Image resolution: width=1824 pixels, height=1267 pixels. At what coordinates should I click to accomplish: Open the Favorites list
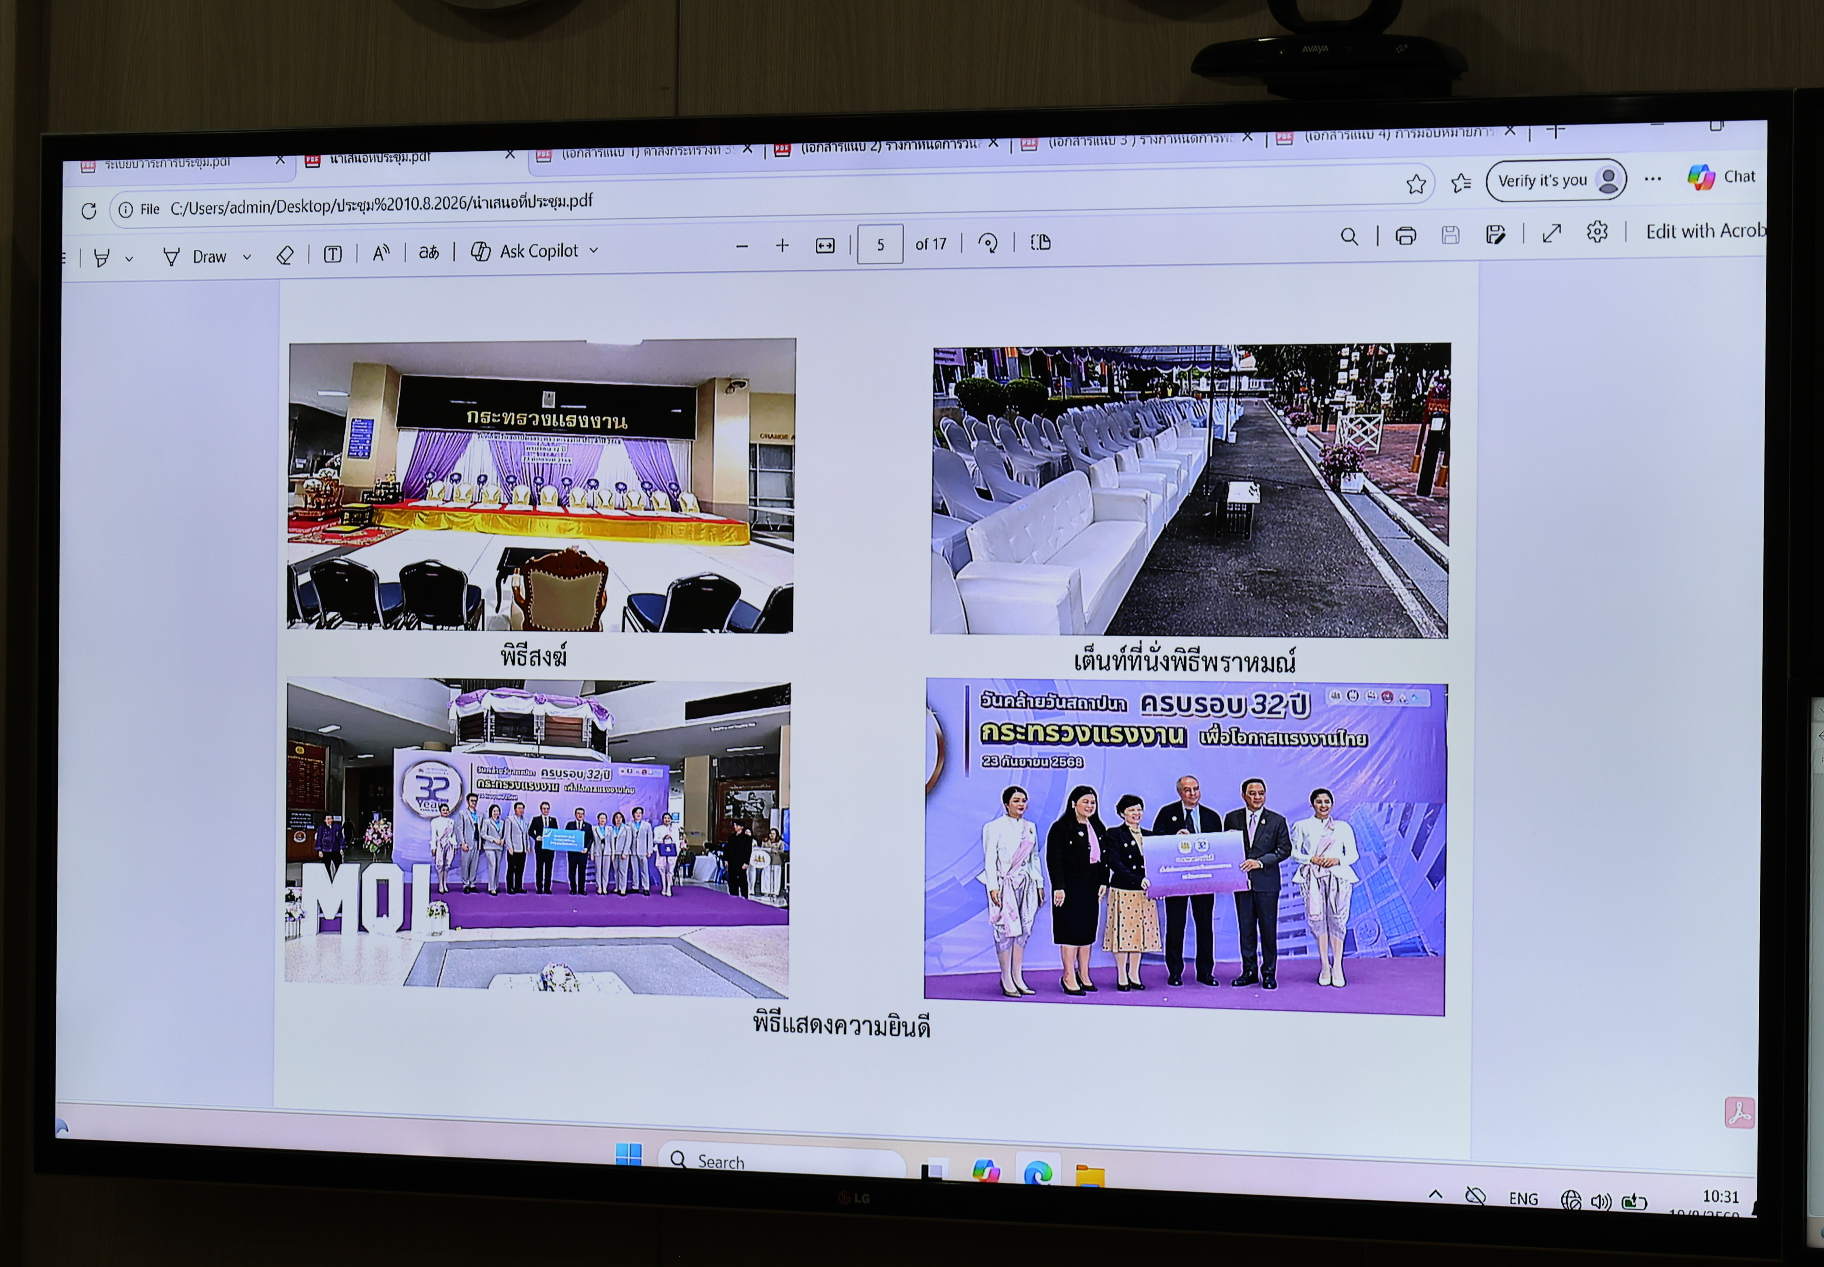tap(1460, 184)
